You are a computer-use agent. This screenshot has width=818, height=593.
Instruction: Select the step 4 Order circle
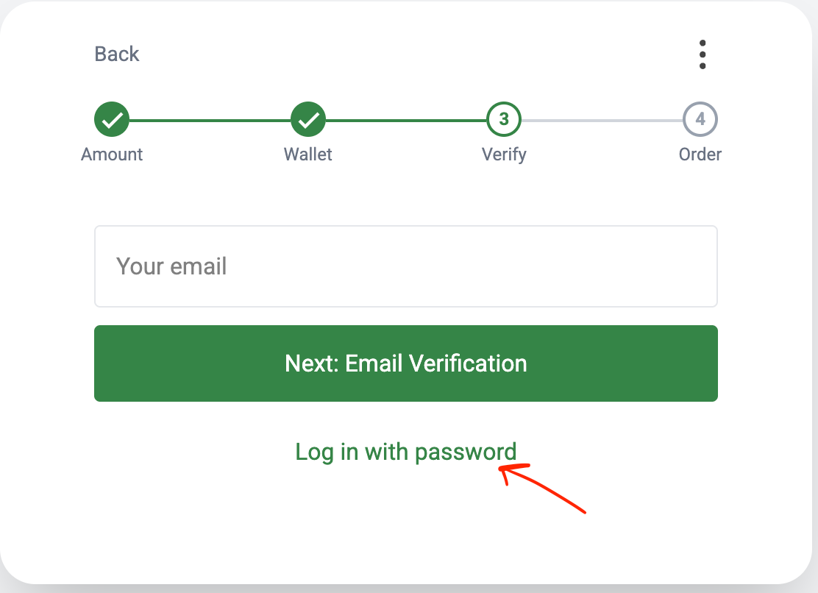point(700,119)
